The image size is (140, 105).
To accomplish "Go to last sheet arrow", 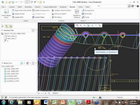I will tap(45, 93).
